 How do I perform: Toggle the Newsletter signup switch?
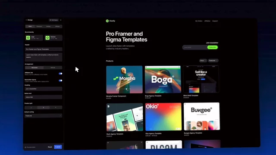click(60, 81)
